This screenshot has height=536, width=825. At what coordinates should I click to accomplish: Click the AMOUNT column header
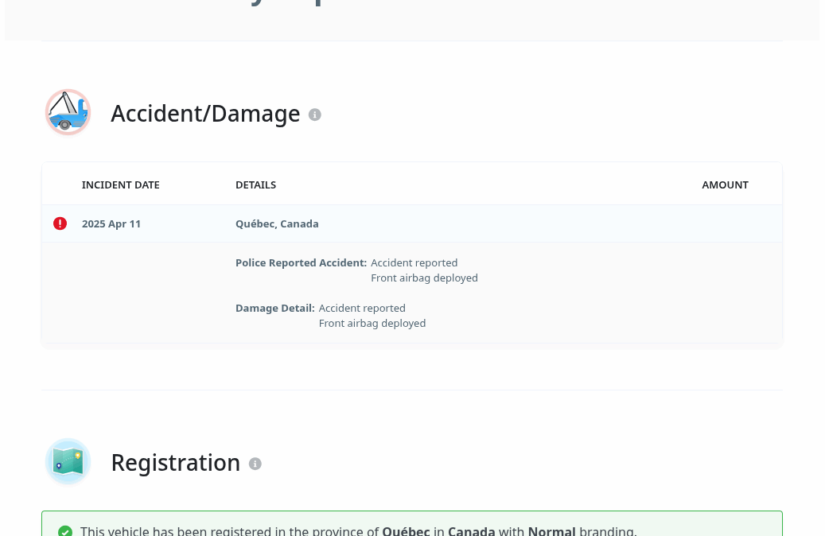tap(725, 184)
